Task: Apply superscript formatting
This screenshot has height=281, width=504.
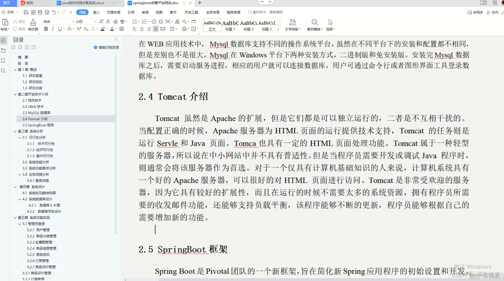Action: point(79,29)
